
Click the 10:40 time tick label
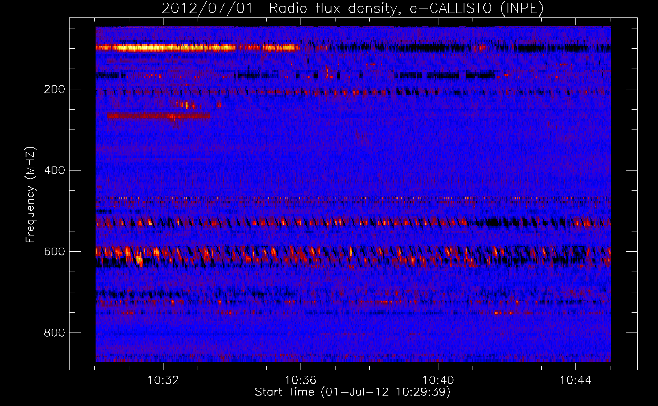click(x=438, y=380)
